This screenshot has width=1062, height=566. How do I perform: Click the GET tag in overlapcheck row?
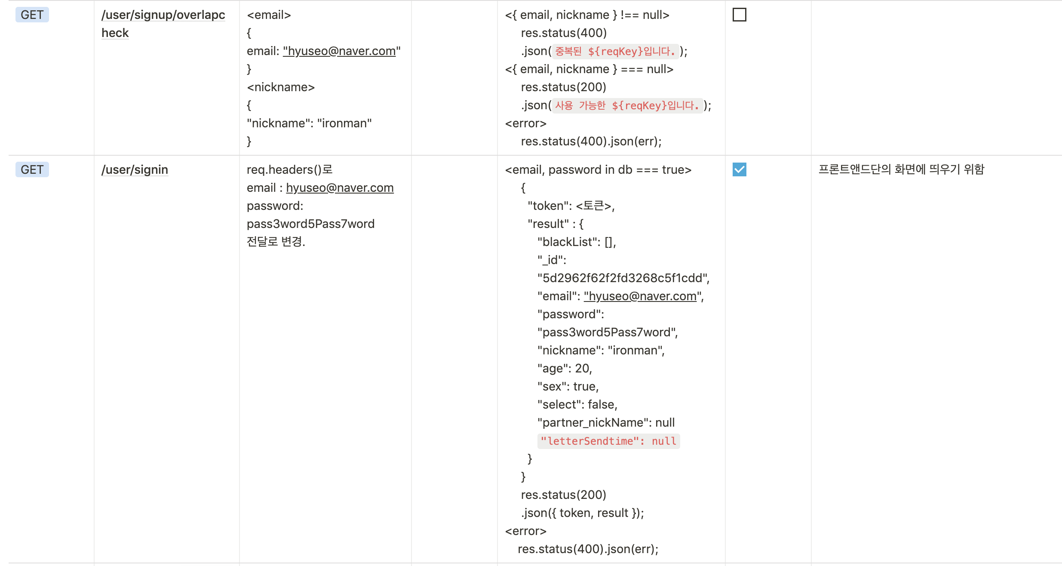pyautogui.click(x=32, y=15)
